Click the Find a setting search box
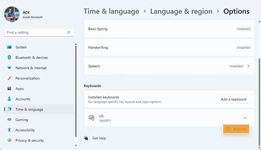Viewport: 261px width, 150px height. [35, 32]
